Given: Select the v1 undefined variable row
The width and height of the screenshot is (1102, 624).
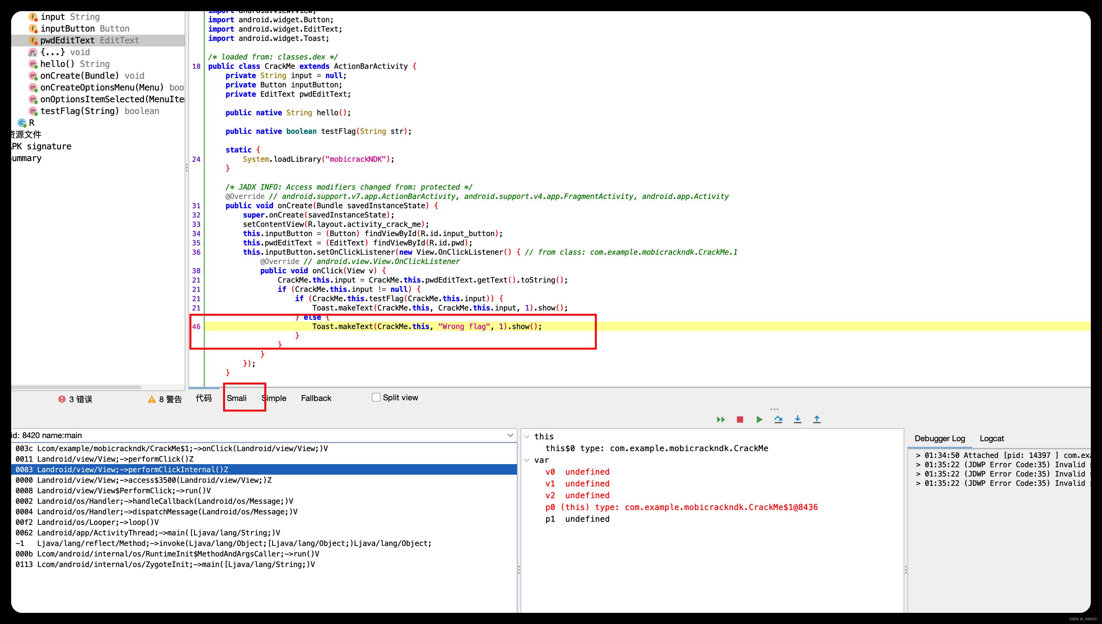Looking at the screenshot, I should (577, 484).
